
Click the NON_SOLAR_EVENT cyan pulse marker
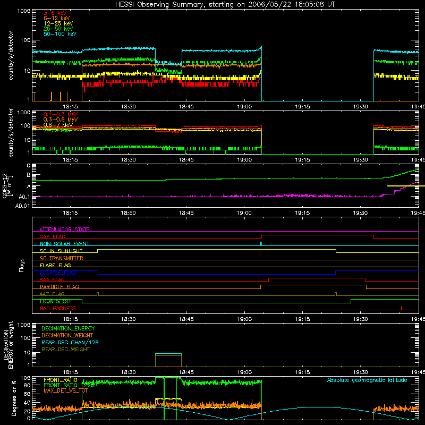click(261, 244)
